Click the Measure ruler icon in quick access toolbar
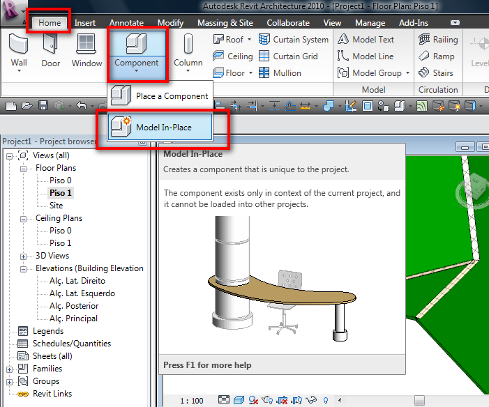489x407 pixels. 305,106
